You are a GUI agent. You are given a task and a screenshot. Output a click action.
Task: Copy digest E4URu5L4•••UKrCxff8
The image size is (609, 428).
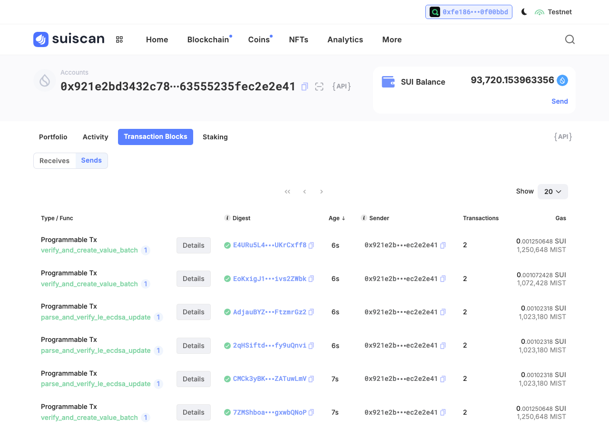(311, 245)
